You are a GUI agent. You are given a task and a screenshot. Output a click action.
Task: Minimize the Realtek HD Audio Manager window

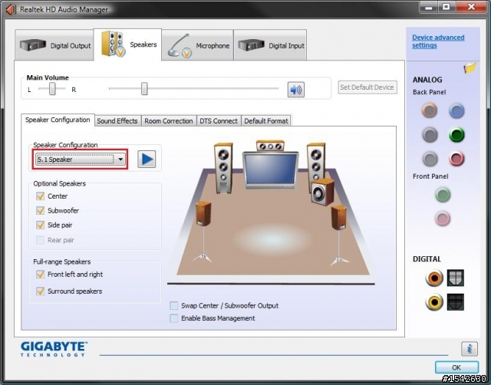click(x=429, y=7)
